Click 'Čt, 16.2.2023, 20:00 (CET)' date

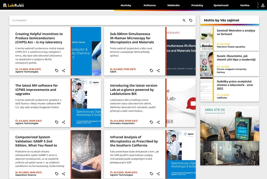123,173
